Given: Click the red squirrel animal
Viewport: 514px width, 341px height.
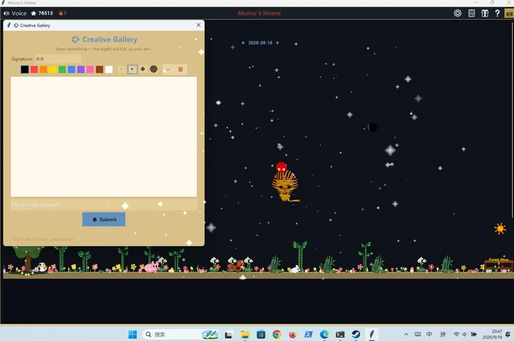Looking at the screenshot, I should (x=235, y=266).
